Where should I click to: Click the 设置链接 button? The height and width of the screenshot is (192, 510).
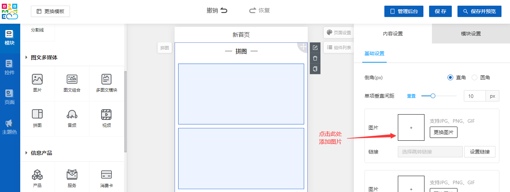pyautogui.click(x=480, y=152)
